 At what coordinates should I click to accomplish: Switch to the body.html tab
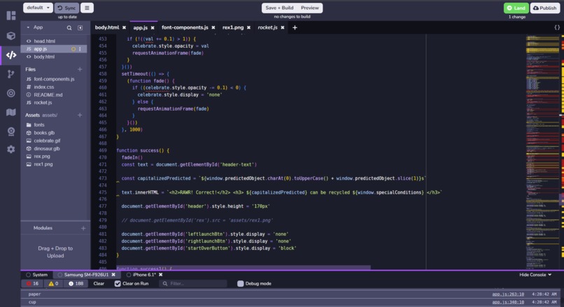(107, 27)
